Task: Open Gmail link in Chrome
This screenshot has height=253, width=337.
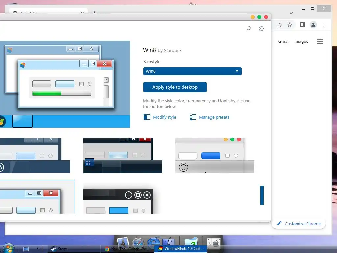Action: point(284,41)
